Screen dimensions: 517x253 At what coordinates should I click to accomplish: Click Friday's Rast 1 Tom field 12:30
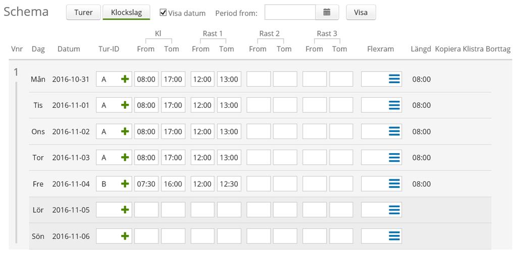(x=229, y=184)
